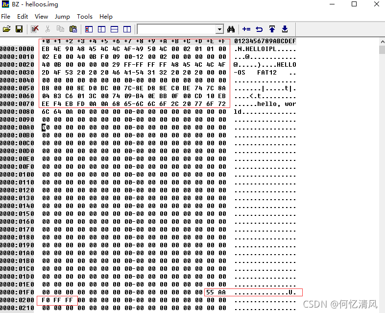Click ASCII text '.N.HELLOIPL.....'
This screenshot has width=385, height=313.
(265, 49)
